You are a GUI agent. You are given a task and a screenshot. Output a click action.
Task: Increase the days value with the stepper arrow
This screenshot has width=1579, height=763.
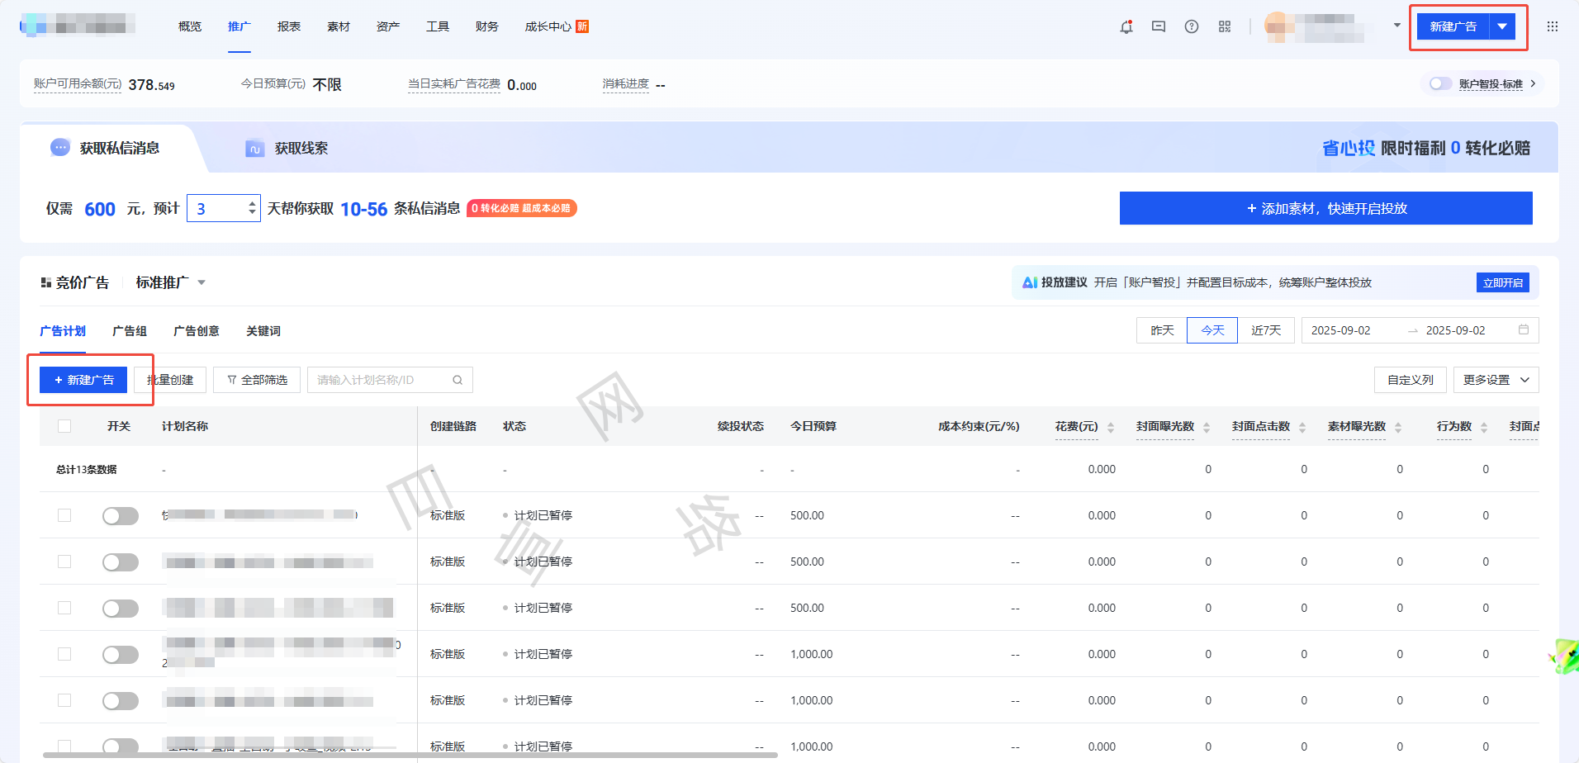tap(250, 202)
